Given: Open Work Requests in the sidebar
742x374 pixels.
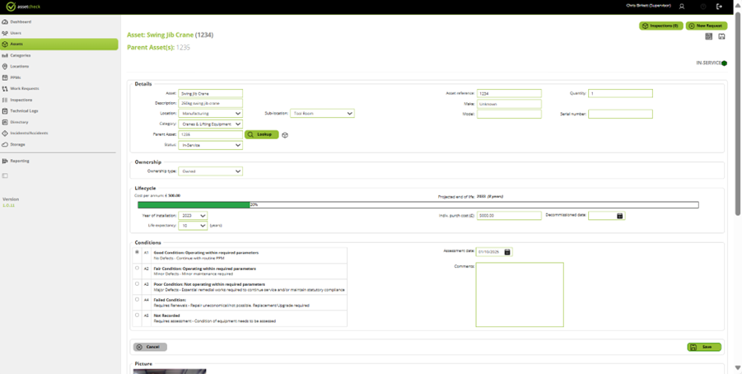Looking at the screenshot, I should (24, 88).
